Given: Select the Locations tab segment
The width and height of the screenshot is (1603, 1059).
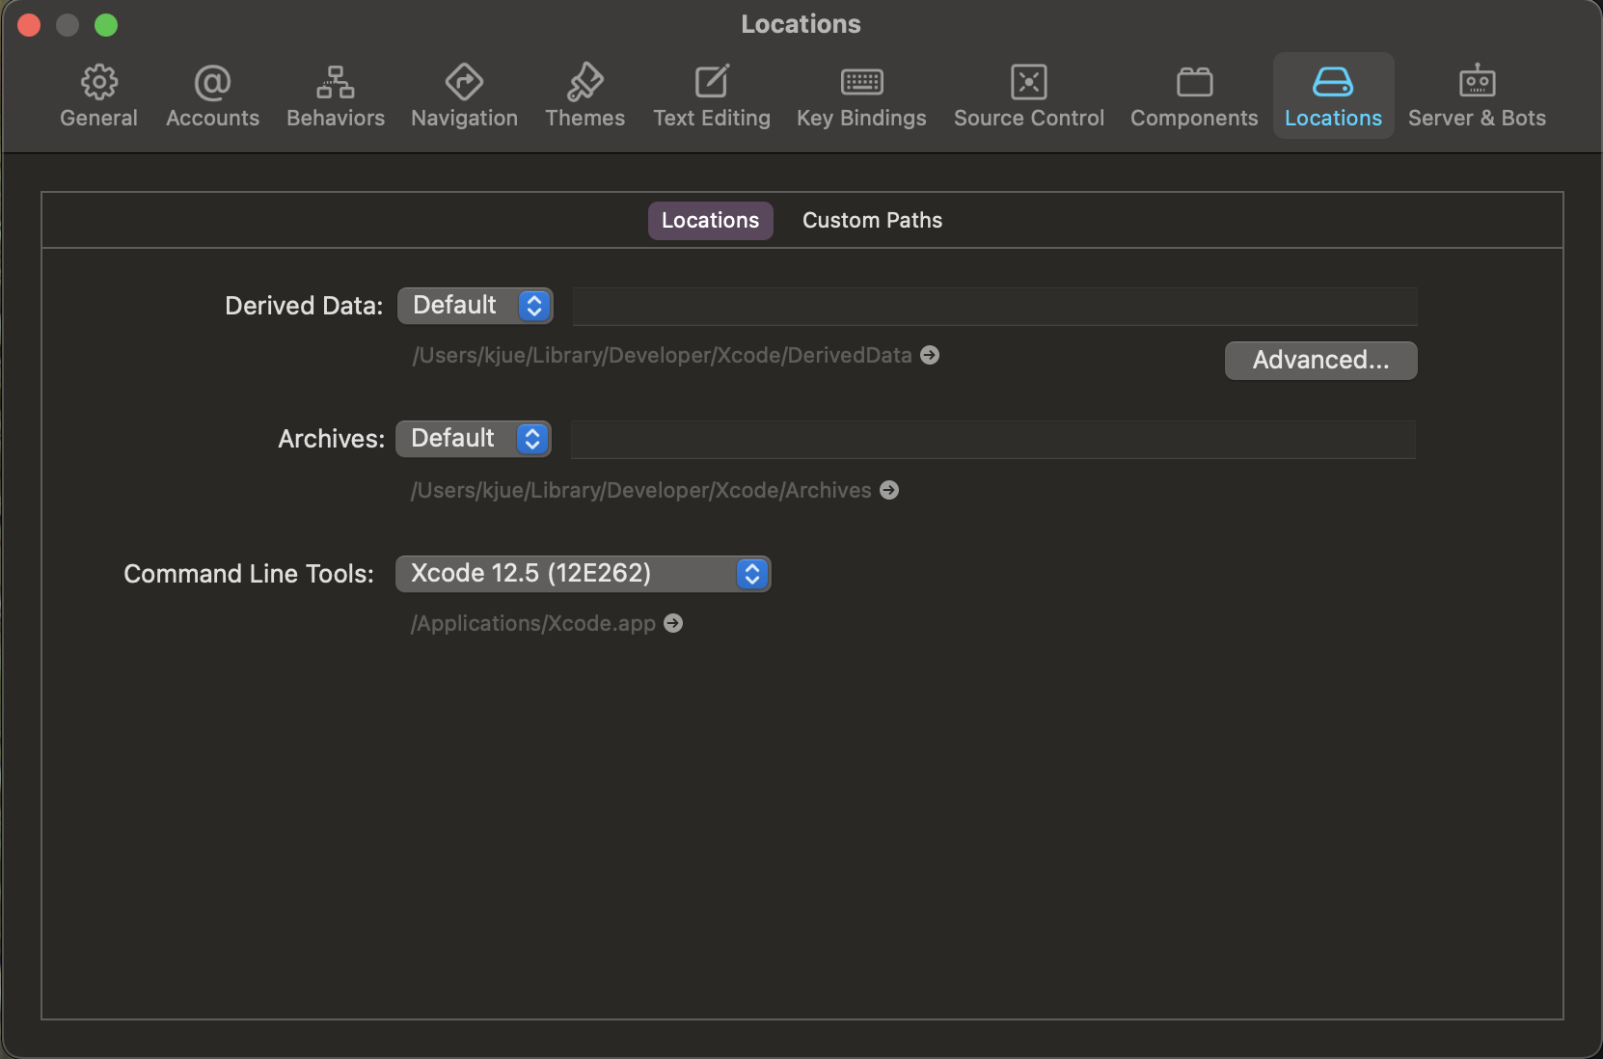Looking at the screenshot, I should point(709,220).
